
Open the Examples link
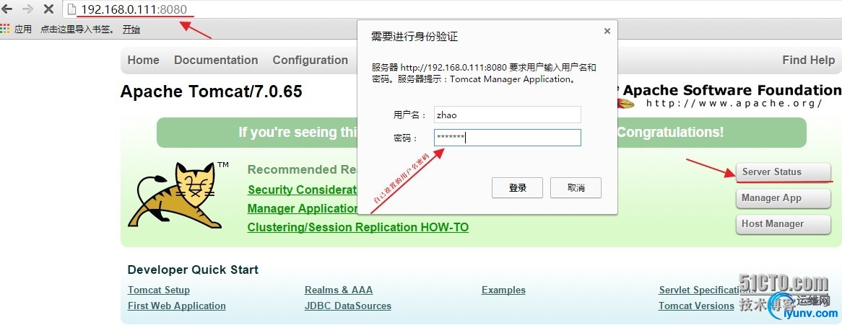pyautogui.click(x=503, y=290)
